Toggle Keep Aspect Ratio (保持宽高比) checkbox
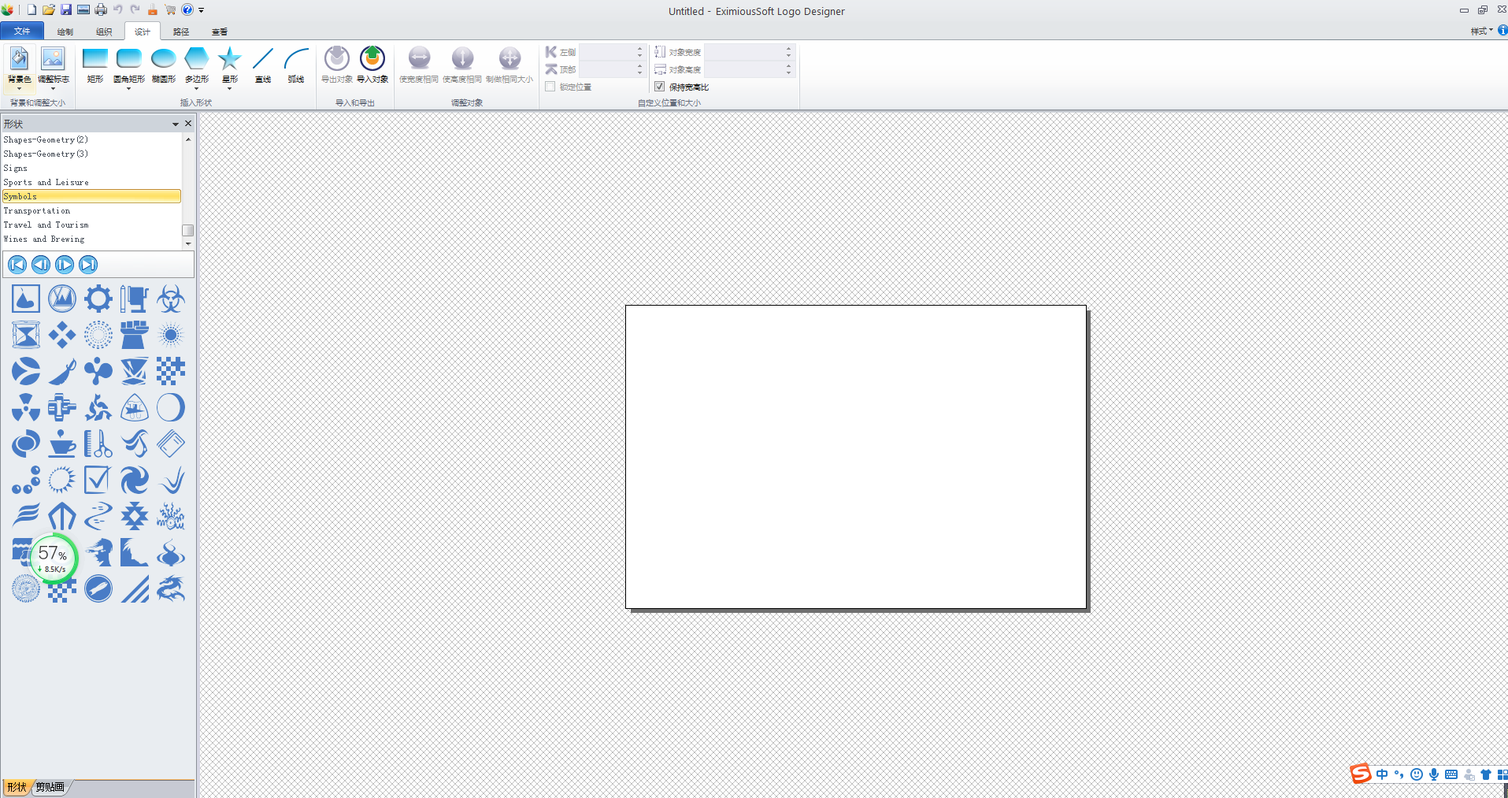1508x798 pixels. click(x=659, y=87)
